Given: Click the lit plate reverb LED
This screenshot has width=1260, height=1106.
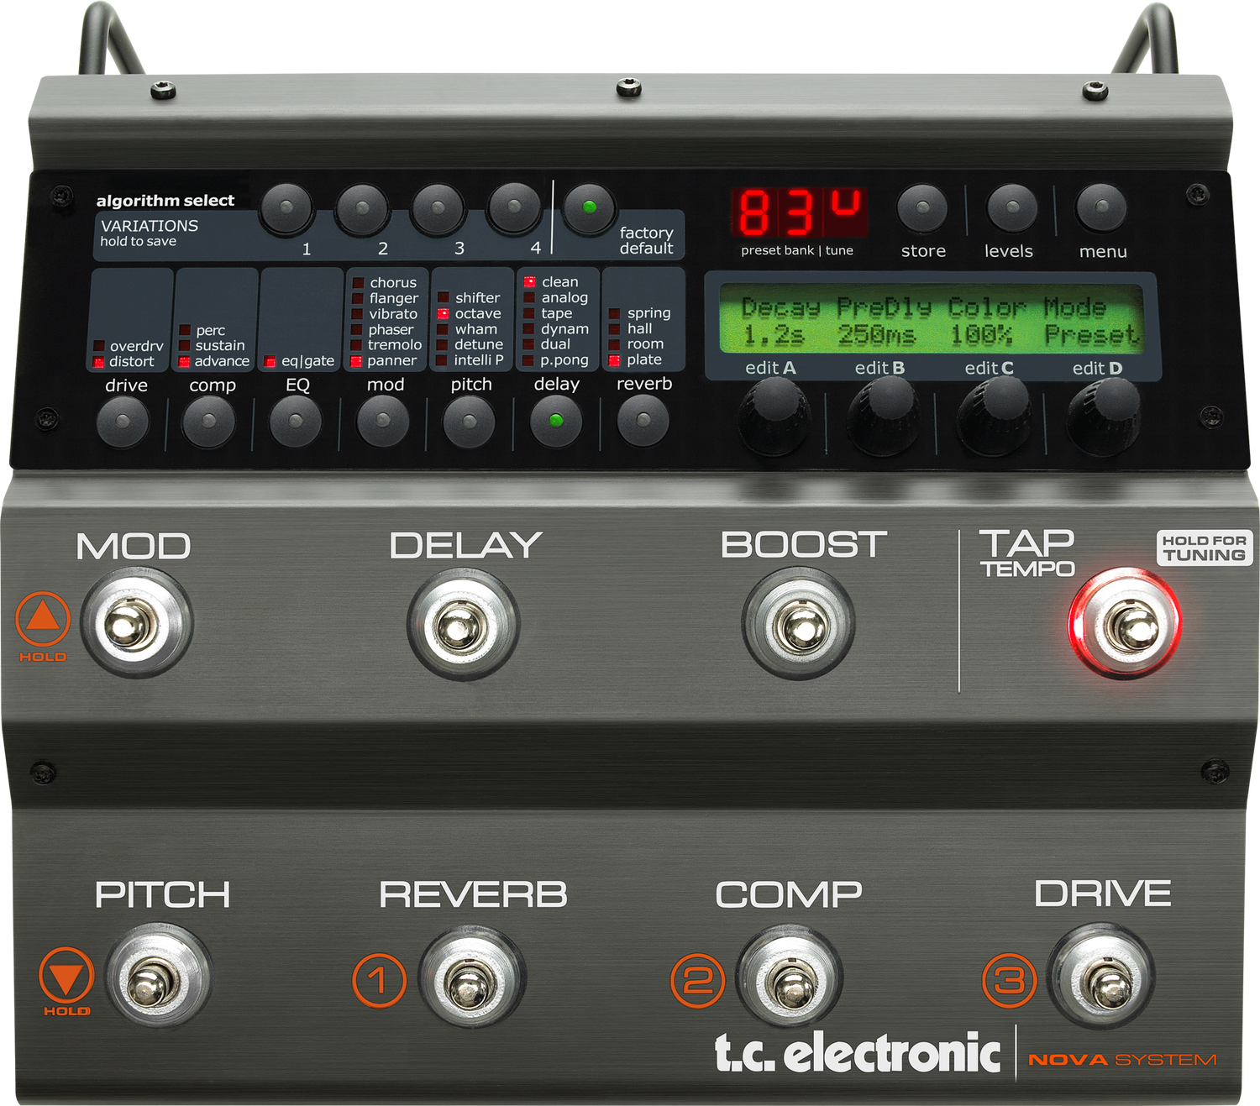Looking at the screenshot, I should pos(614,360).
